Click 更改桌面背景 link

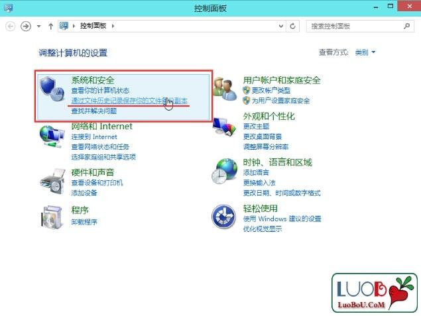click(263, 136)
